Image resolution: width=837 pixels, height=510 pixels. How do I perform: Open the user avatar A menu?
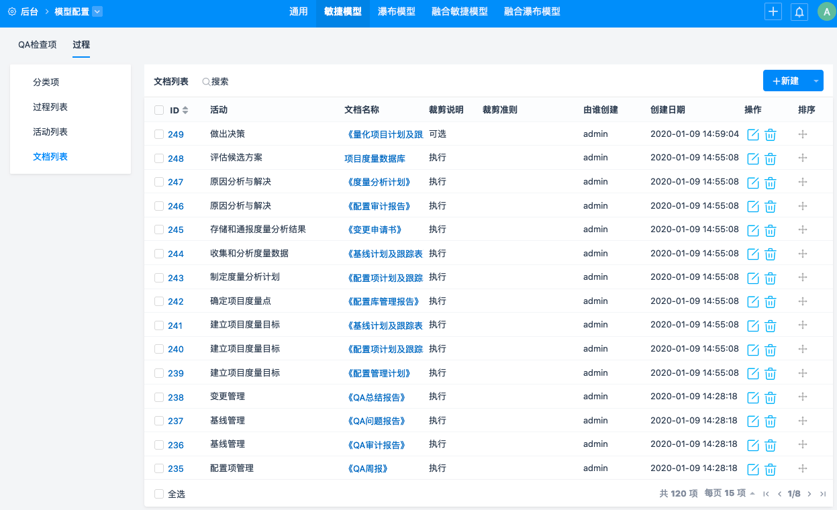(x=826, y=12)
